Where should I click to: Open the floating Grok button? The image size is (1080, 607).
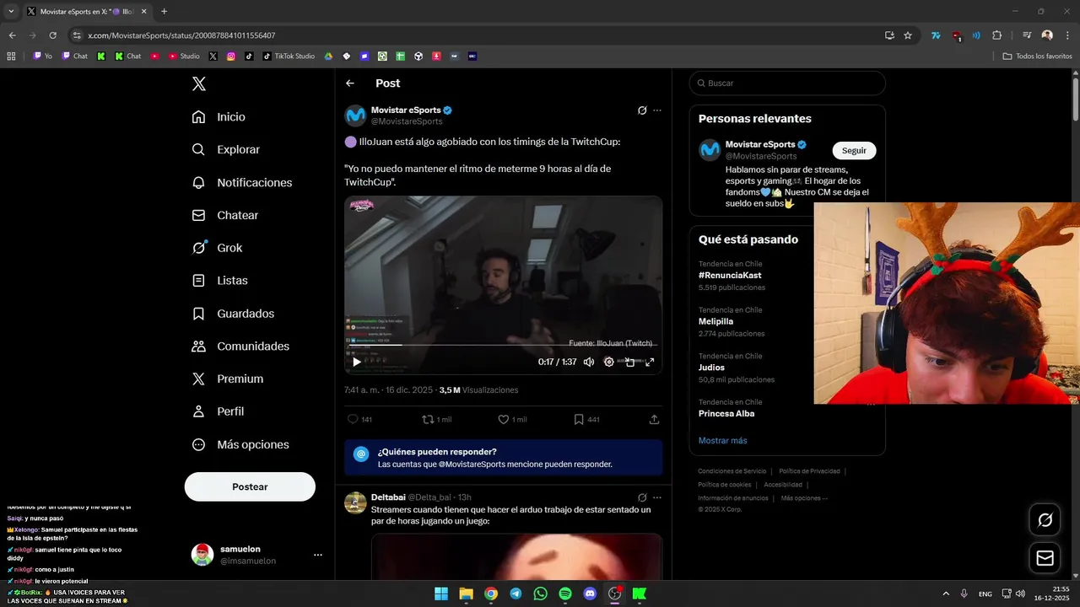[x=1045, y=520]
